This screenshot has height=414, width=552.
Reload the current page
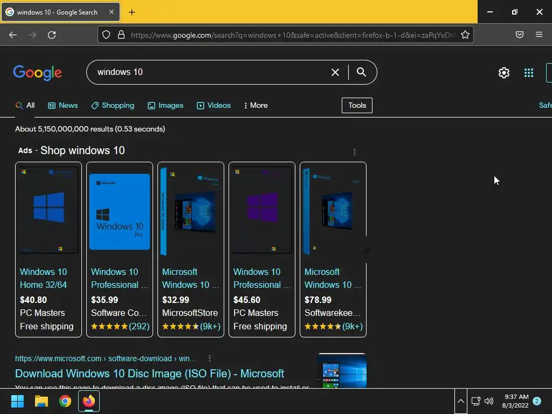point(52,35)
